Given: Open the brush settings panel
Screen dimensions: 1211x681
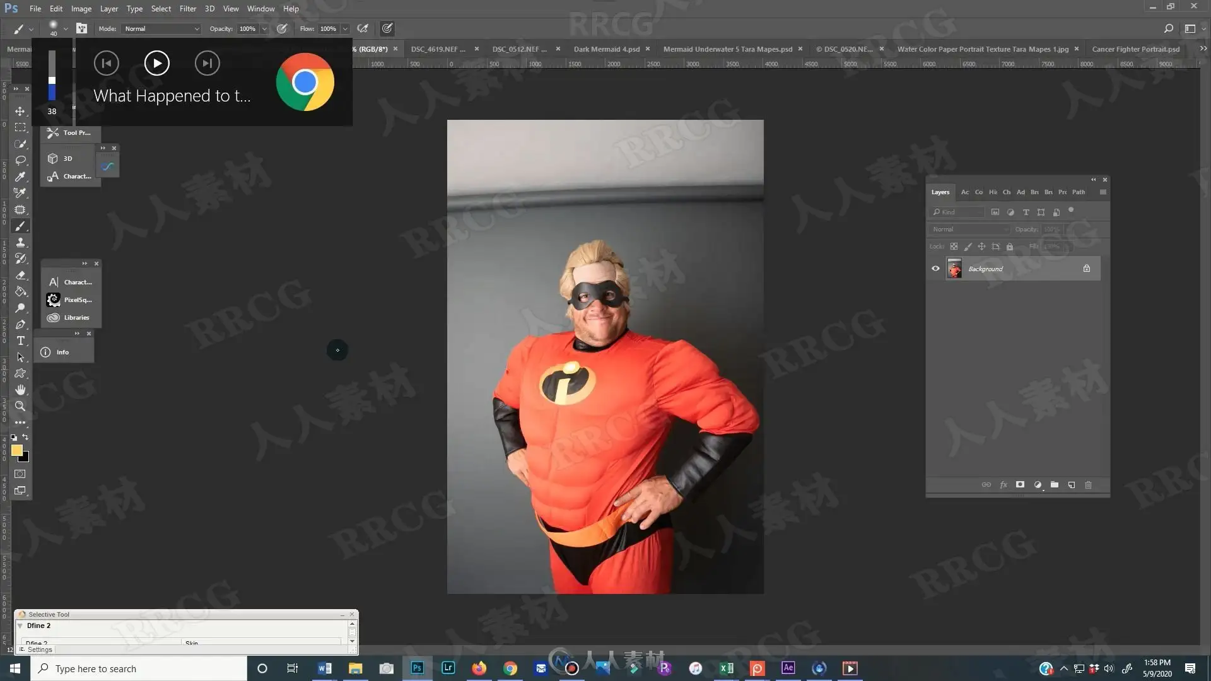Looking at the screenshot, I should (x=81, y=28).
